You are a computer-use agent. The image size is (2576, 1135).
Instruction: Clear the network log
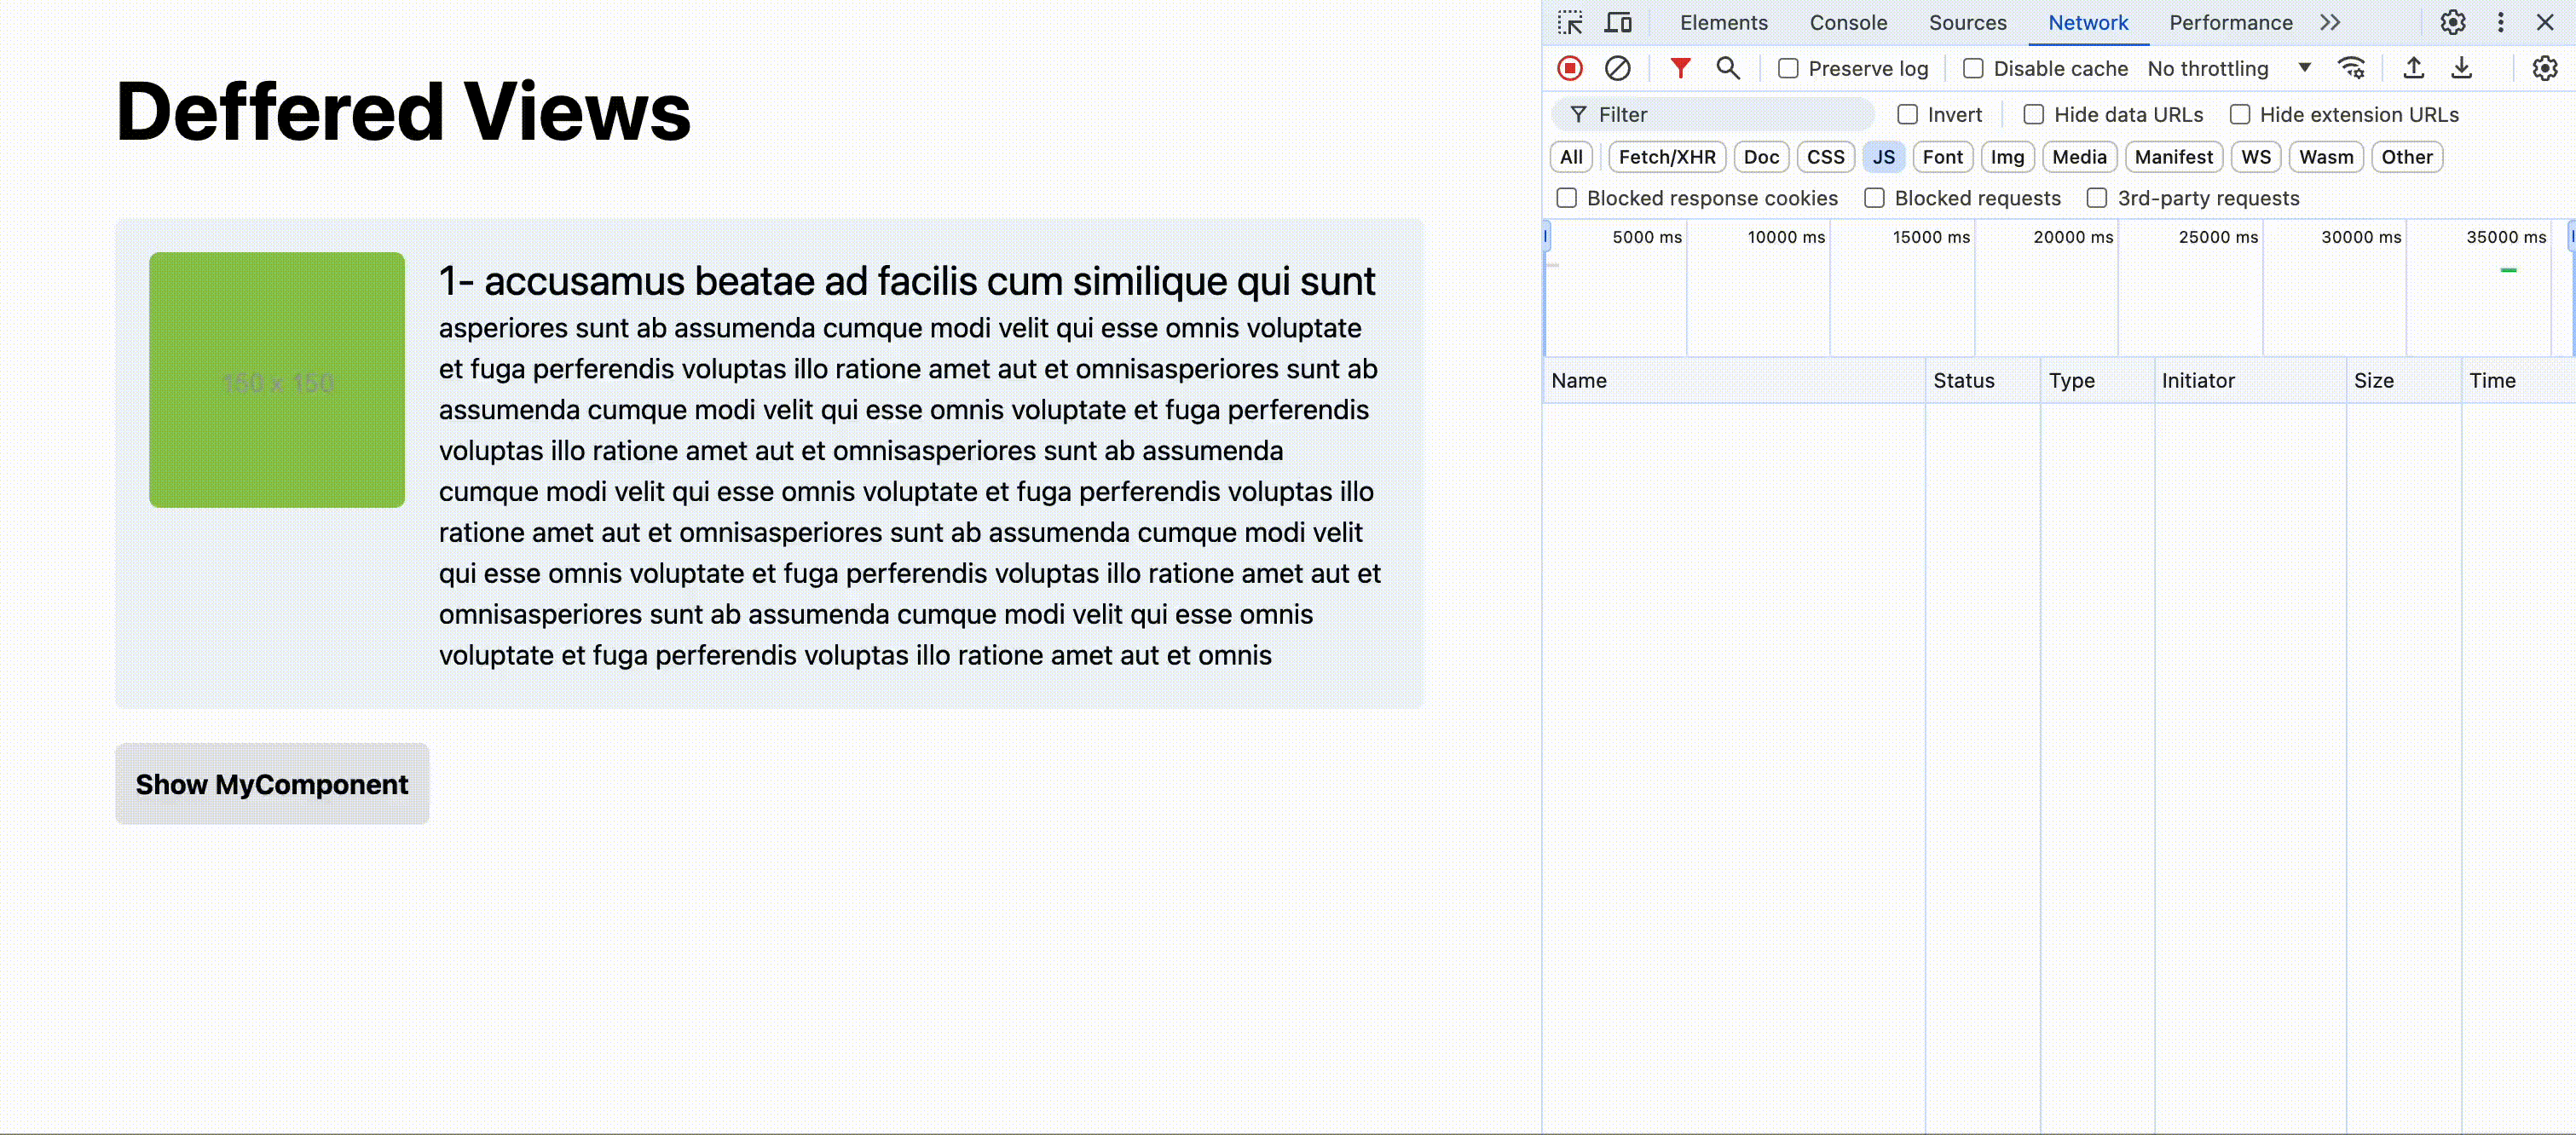click(x=1617, y=68)
